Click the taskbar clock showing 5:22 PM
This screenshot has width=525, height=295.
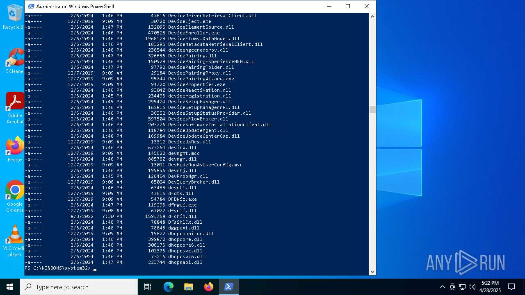pyautogui.click(x=490, y=287)
